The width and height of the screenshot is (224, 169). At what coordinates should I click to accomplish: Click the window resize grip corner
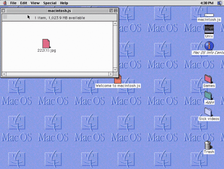click(x=115, y=74)
